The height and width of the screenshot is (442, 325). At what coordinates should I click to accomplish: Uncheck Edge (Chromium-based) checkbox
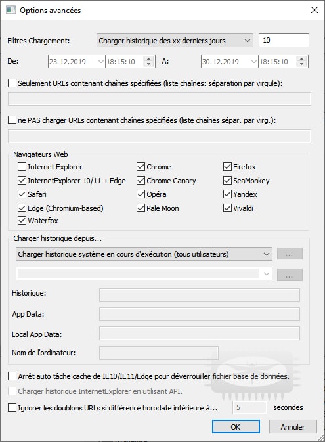[22, 208]
